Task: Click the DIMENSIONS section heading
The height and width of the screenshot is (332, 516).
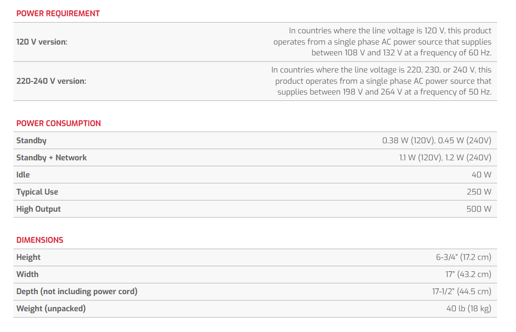Action: [40, 240]
